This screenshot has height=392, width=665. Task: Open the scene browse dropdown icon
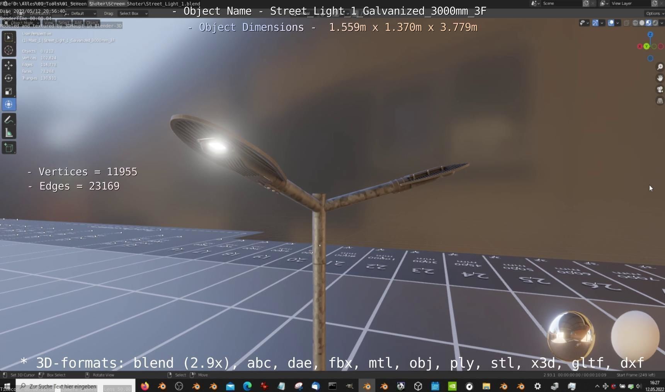click(536, 3)
